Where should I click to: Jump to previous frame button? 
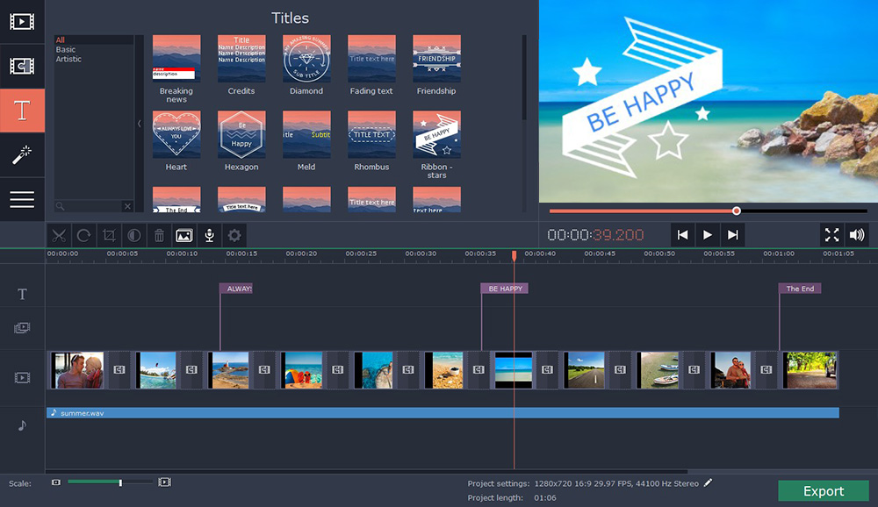(x=682, y=235)
